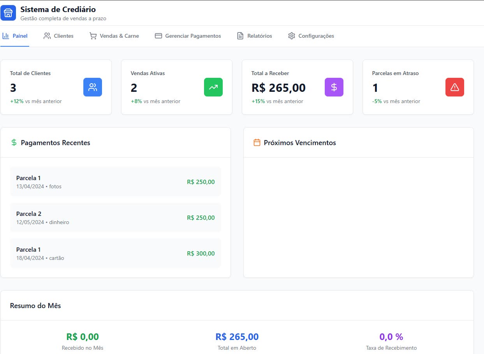
Task: Open the Gerenciar Pagamentos tab
Action: [x=188, y=36]
